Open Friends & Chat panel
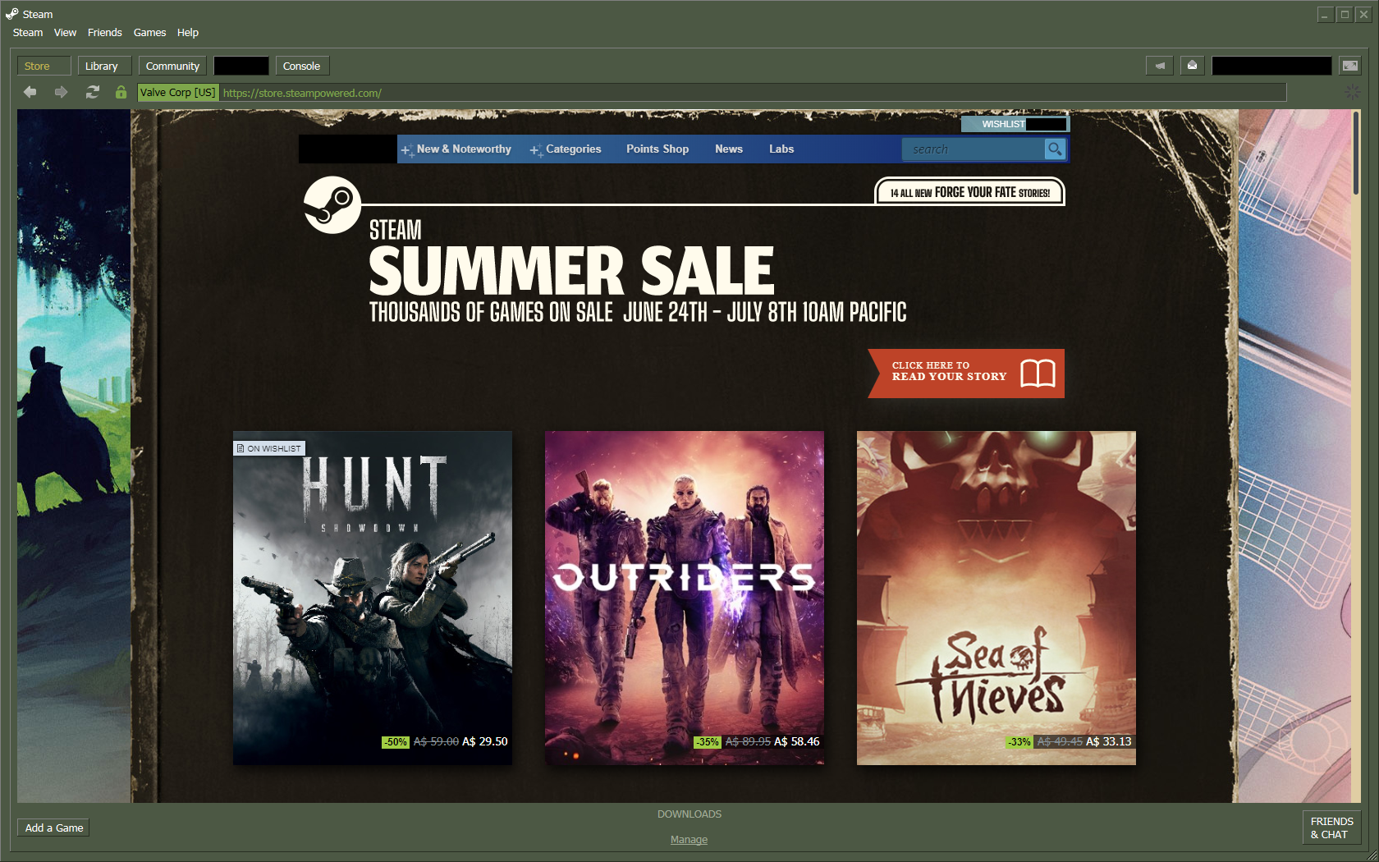Image resolution: width=1379 pixels, height=862 pixels. click(1331, 828)
